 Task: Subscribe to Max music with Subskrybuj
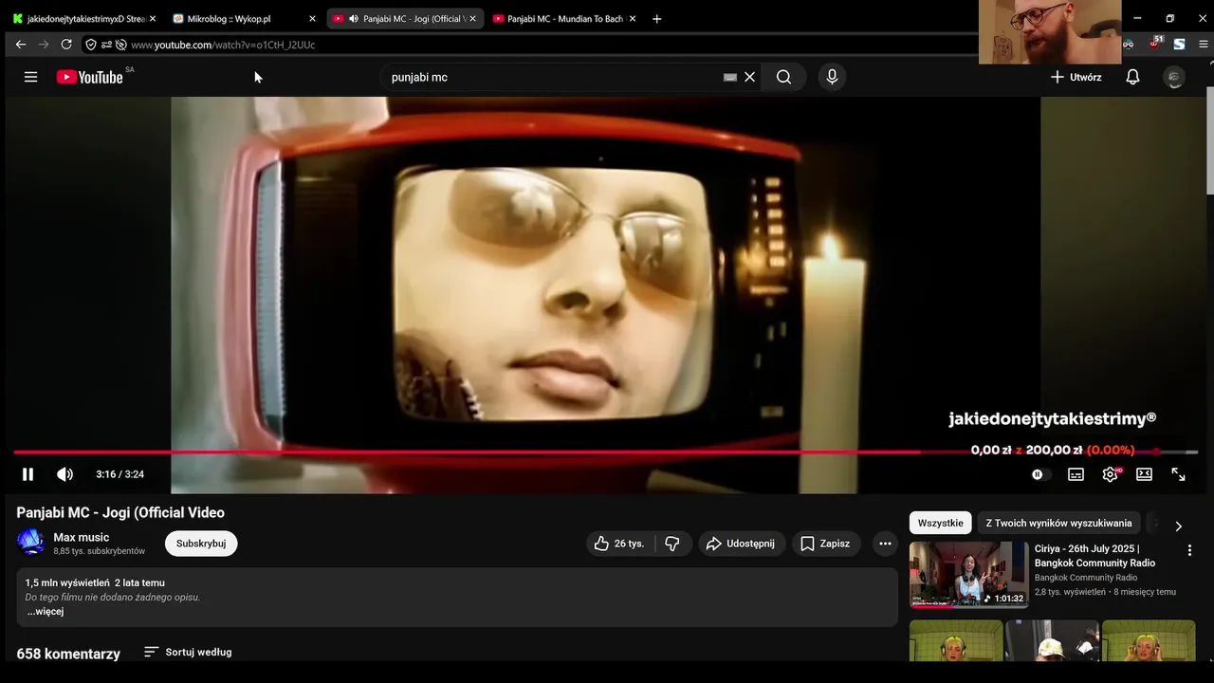(x=201, y=544)
